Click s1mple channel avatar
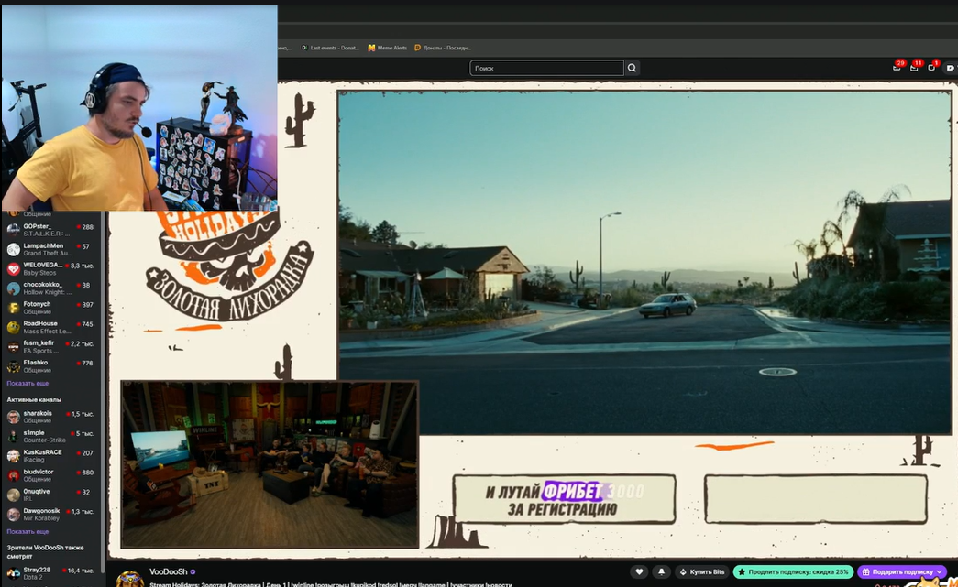 click(14, 437)
